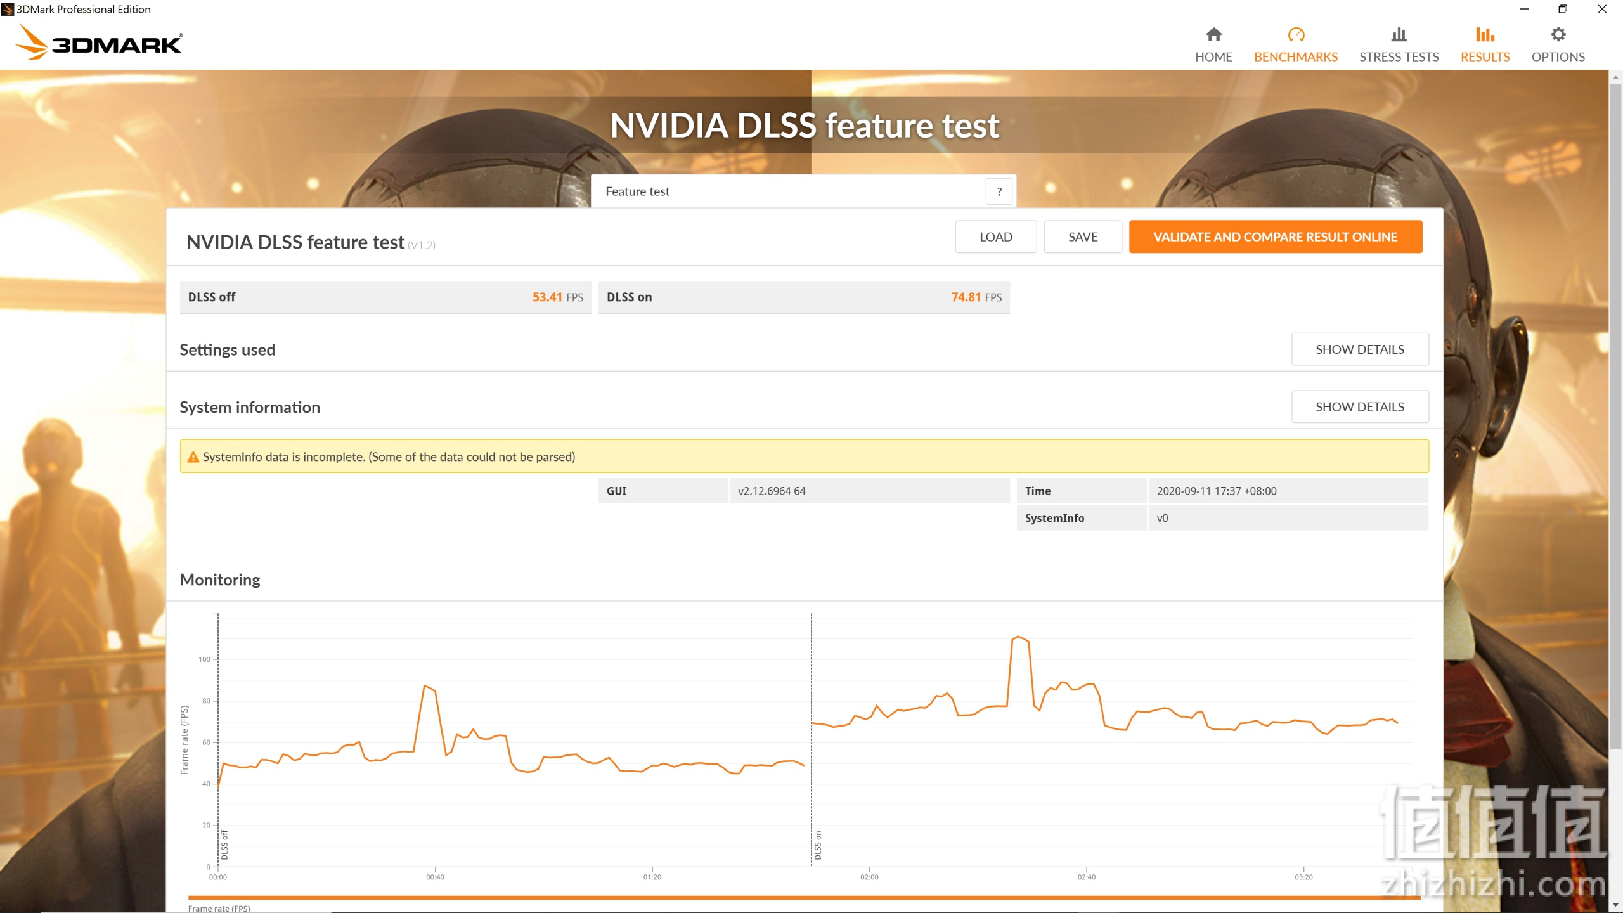
Task: Click the warning triangle icon in SystemInfo notice
Action: pos(193,456)
